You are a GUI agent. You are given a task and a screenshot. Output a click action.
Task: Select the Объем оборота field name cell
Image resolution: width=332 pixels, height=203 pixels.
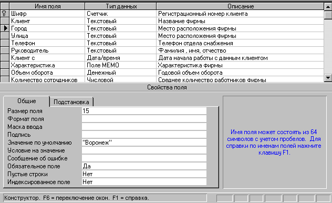click(x=47, y=73)
